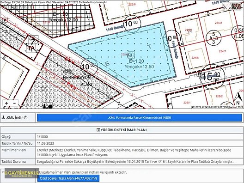244x183 pixels.
Task: Click the scale value '1/1000'
Action: click(x=43, y=137)
